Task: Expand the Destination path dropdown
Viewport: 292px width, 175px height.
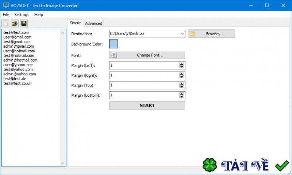Action: (182, 34)
